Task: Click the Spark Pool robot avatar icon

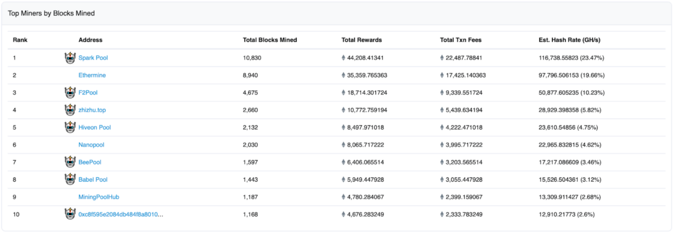Action: click(x=71, y=58)
